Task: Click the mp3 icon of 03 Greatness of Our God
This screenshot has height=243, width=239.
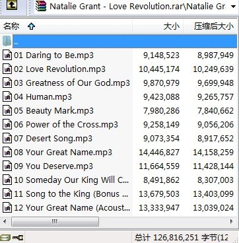Action: click(7, 83)
